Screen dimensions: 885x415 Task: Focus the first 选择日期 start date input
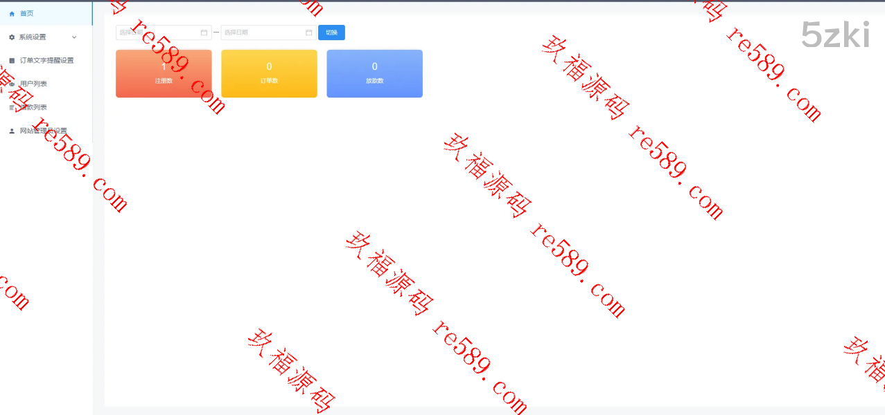pos(158,33)
